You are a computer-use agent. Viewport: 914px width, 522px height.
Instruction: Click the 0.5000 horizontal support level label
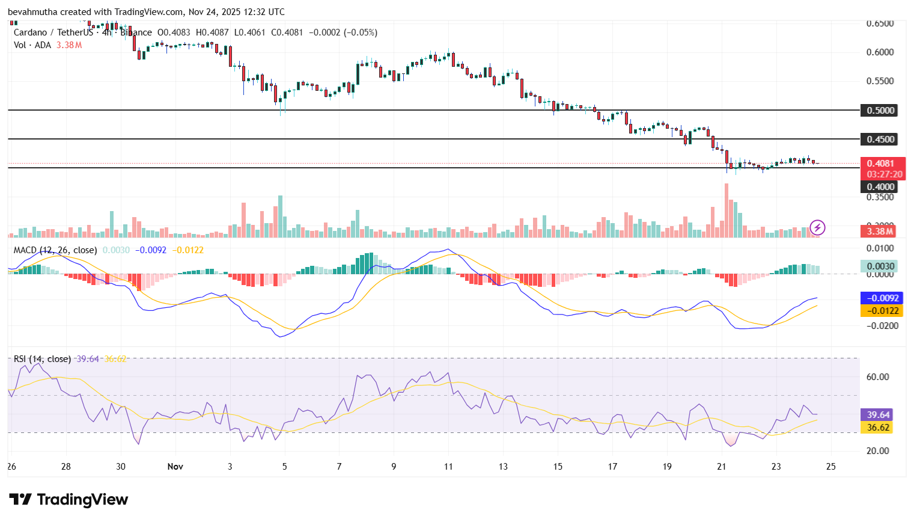pyautogui.click(x=880, y=110)
